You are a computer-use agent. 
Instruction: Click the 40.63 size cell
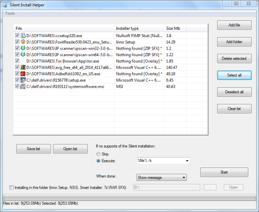pos(171,87)
